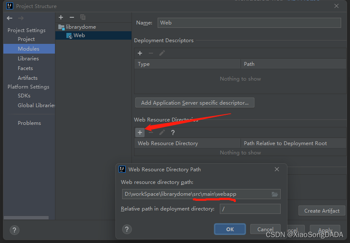
Task: Click Apply in Project Structure
Action: click(x=325, y=230)
